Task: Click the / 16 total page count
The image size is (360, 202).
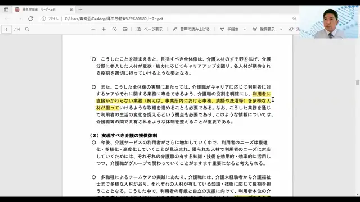Action: tap(17, 29)
